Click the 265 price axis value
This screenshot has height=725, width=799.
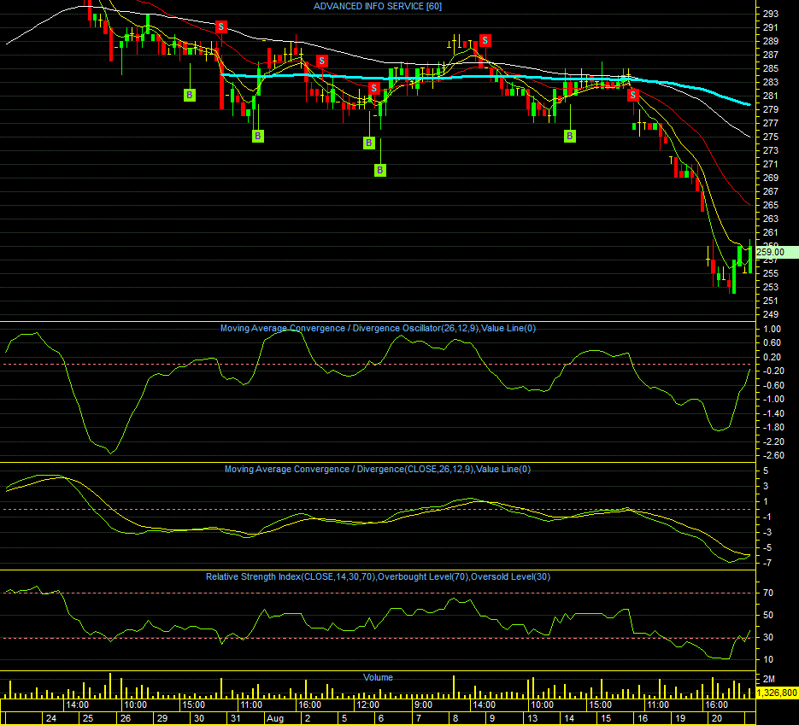(x=771, y=205)
